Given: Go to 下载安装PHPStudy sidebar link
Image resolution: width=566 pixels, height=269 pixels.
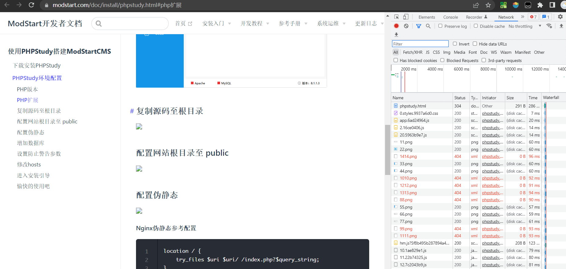Looking at the screenshot, I should (x=37, y=66).
